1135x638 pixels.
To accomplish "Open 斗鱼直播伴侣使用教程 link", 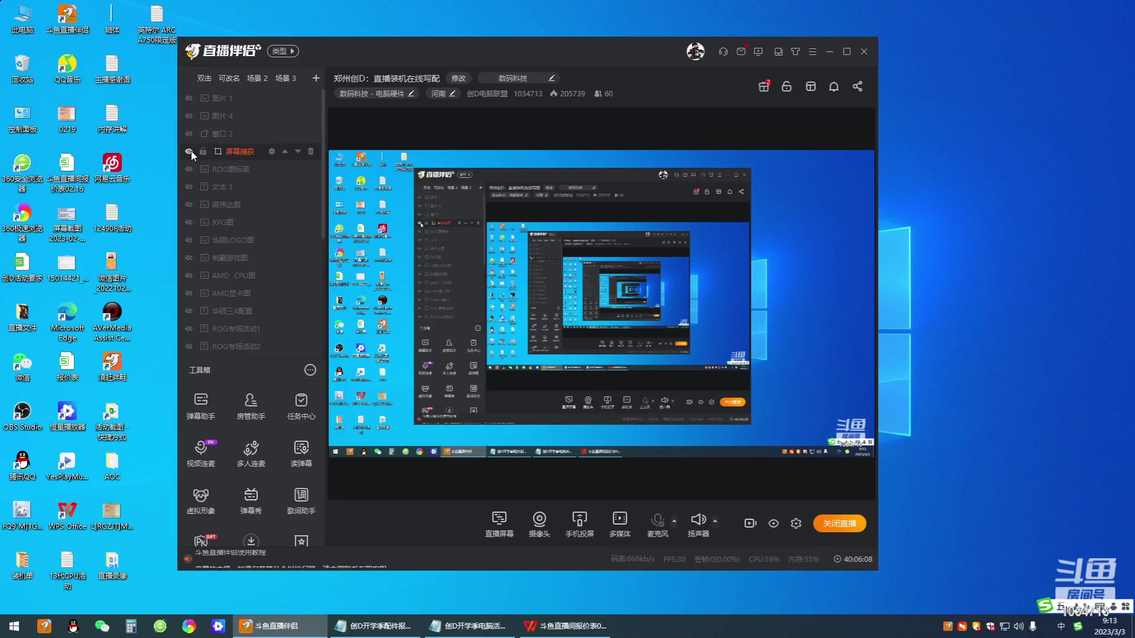I will point(231,553).
